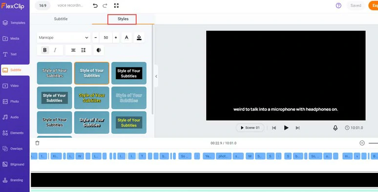The width and height of the screenshot is (378, 192).
Task: Click the font size value 50
Action: click(106, 38)
